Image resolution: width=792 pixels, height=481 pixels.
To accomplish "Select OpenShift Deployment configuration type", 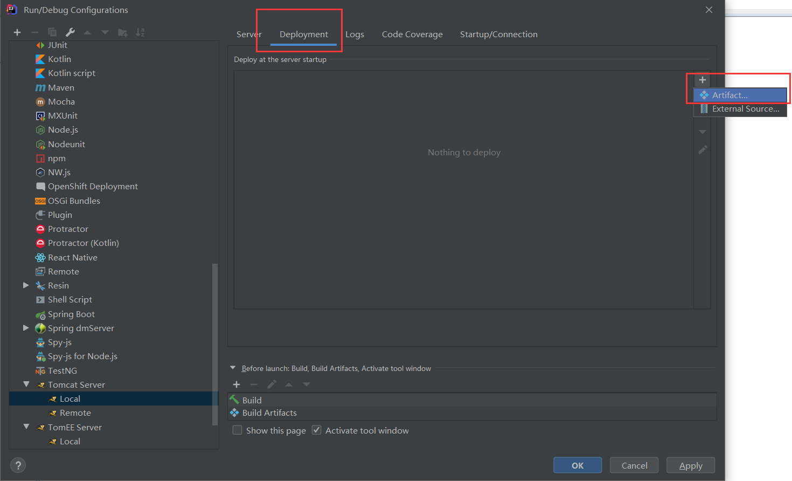I will tap(93, 186).
